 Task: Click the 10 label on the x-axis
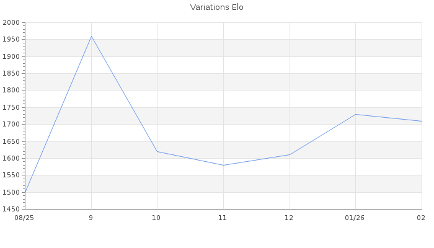click(x=157, y=218)
